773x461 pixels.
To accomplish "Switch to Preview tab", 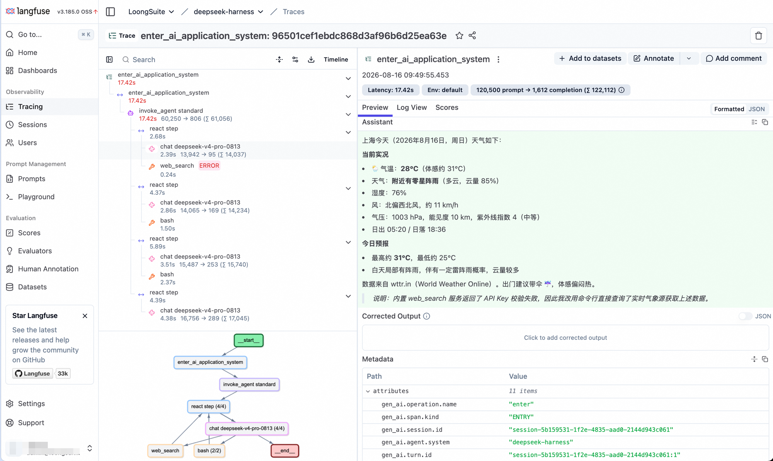I will [375, 107].
